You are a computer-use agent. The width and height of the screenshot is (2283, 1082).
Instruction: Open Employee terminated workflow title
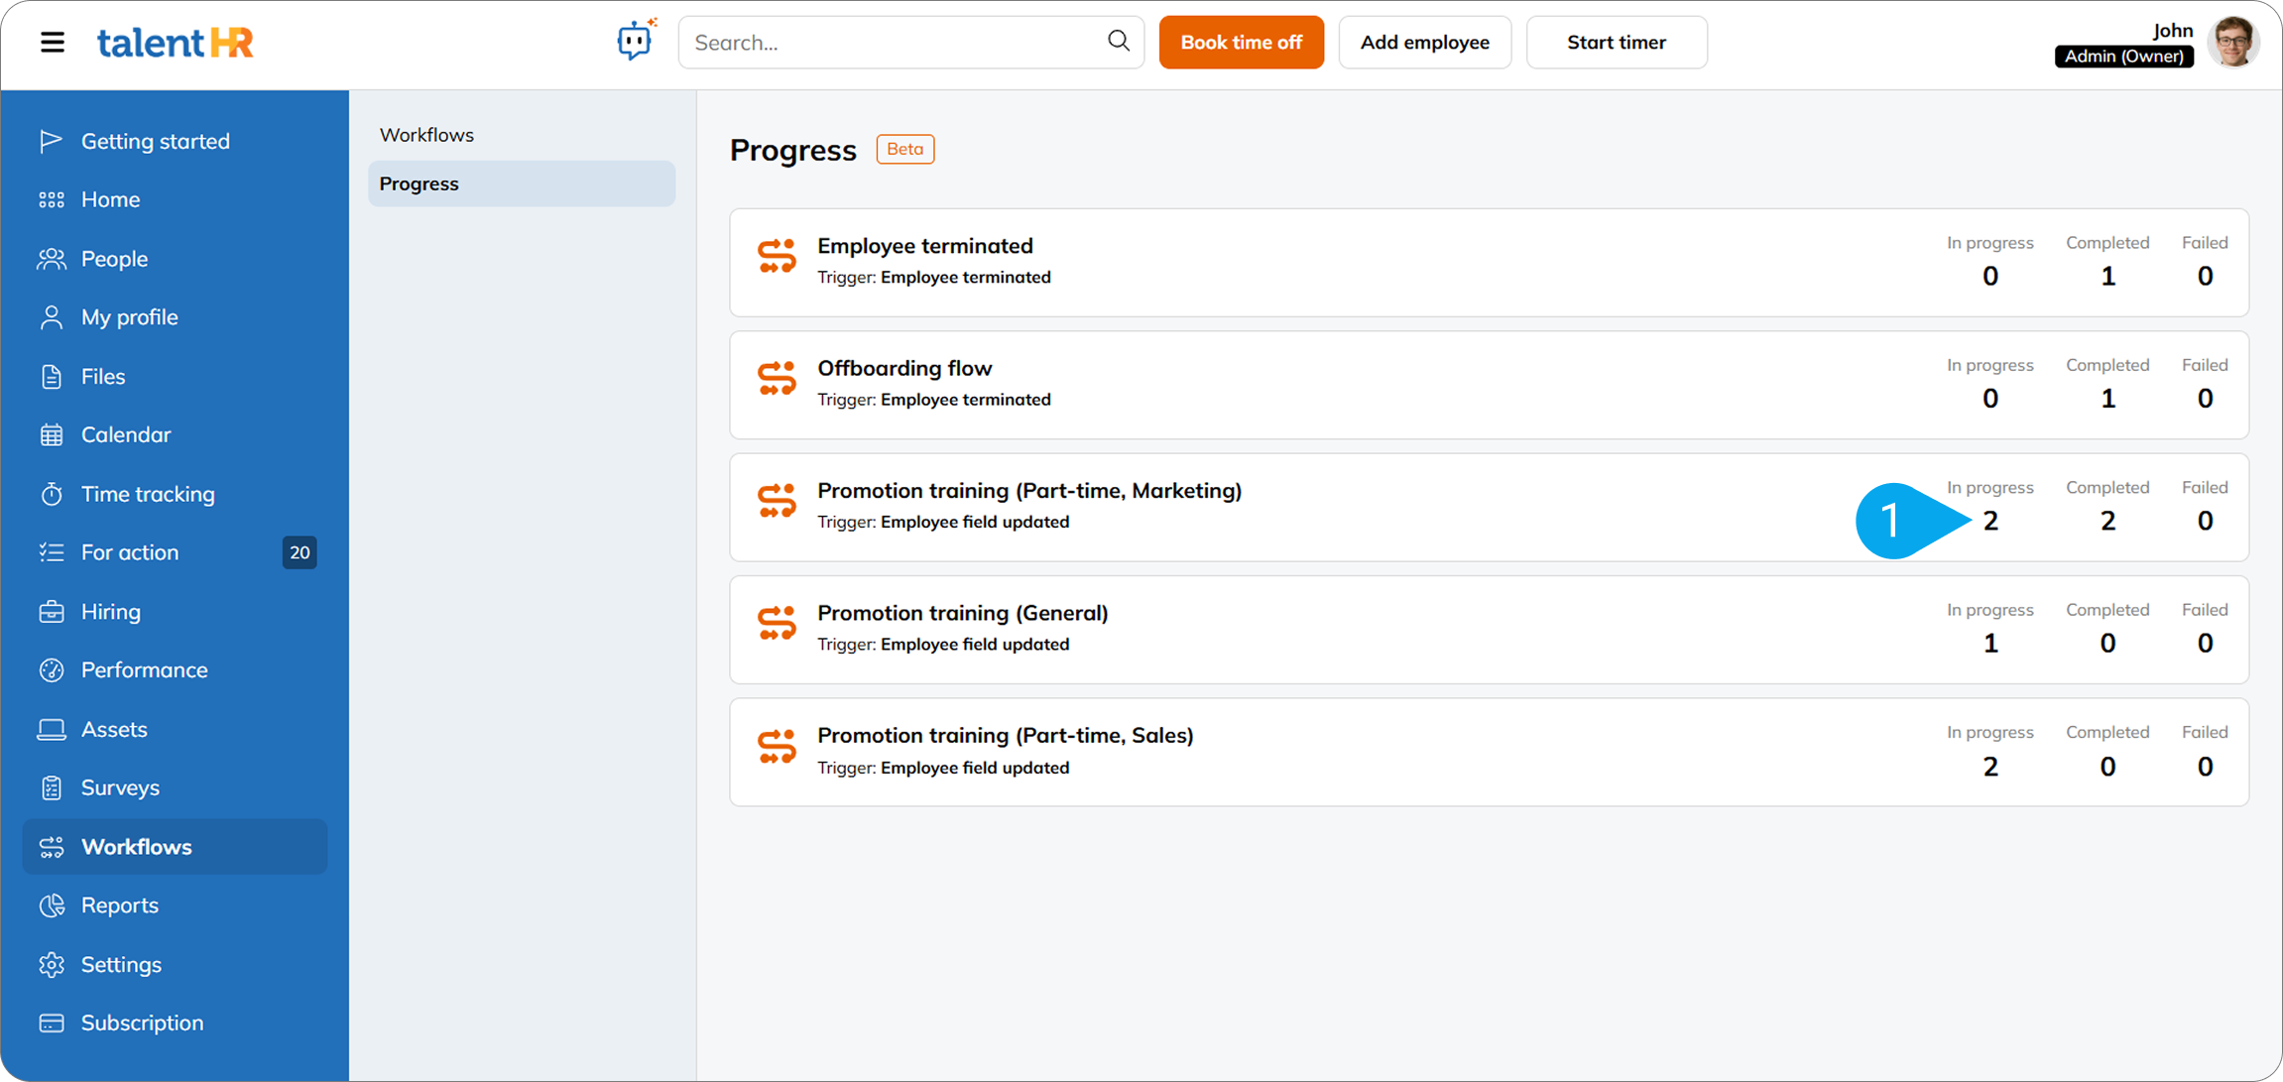924,245
